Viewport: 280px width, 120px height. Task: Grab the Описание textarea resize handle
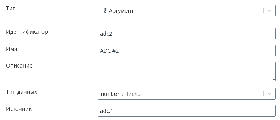[x=274, y=79]
